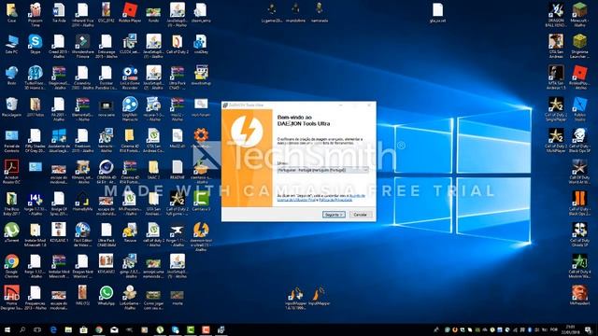Launch Microsoft Edge from the taskbar
598x336 pixels.
pos(53,329)
